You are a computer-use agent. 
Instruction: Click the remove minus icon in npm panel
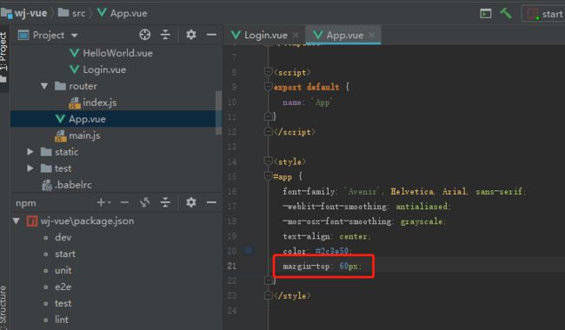124,202
